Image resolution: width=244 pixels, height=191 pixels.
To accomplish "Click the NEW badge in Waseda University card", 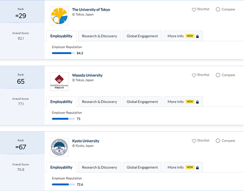I will [x=190, y=101].
